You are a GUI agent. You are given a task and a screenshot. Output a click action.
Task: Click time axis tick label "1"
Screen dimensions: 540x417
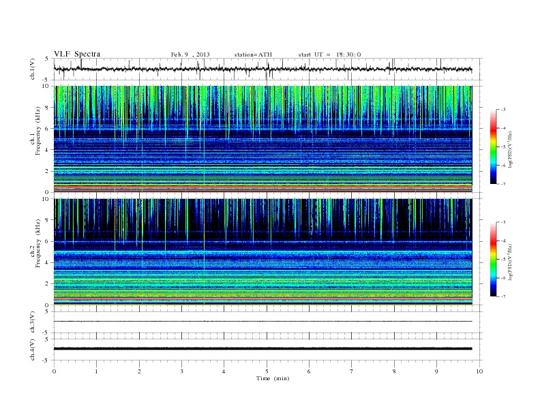coord(96,371)
